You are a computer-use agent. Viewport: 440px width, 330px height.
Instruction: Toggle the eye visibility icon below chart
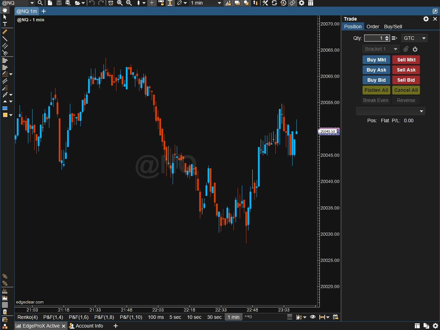click(x=312, y=317)
